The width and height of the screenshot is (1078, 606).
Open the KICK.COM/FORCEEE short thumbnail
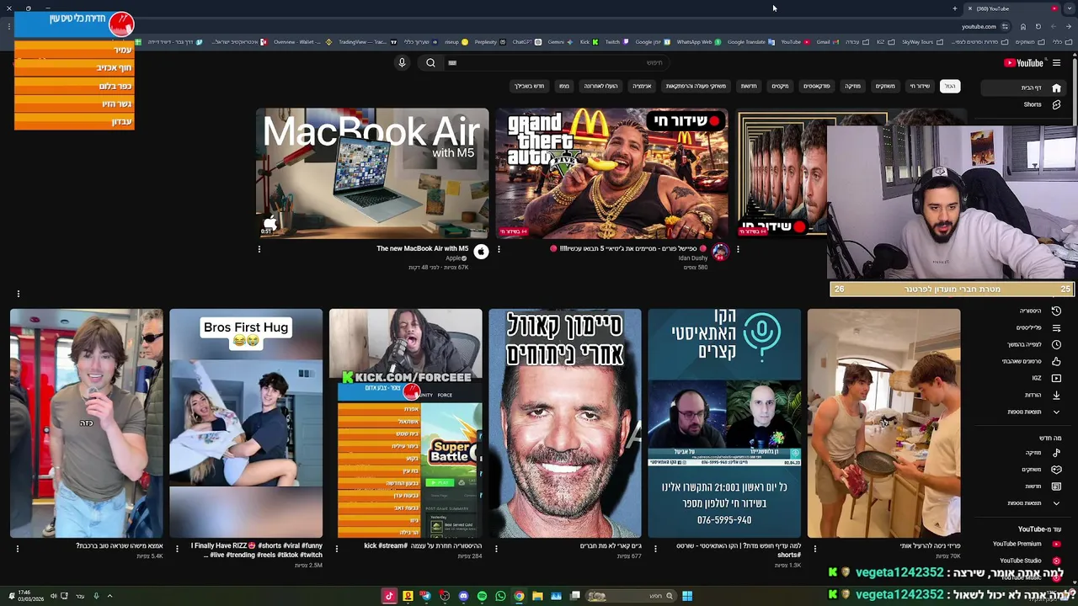pos(405,423)
